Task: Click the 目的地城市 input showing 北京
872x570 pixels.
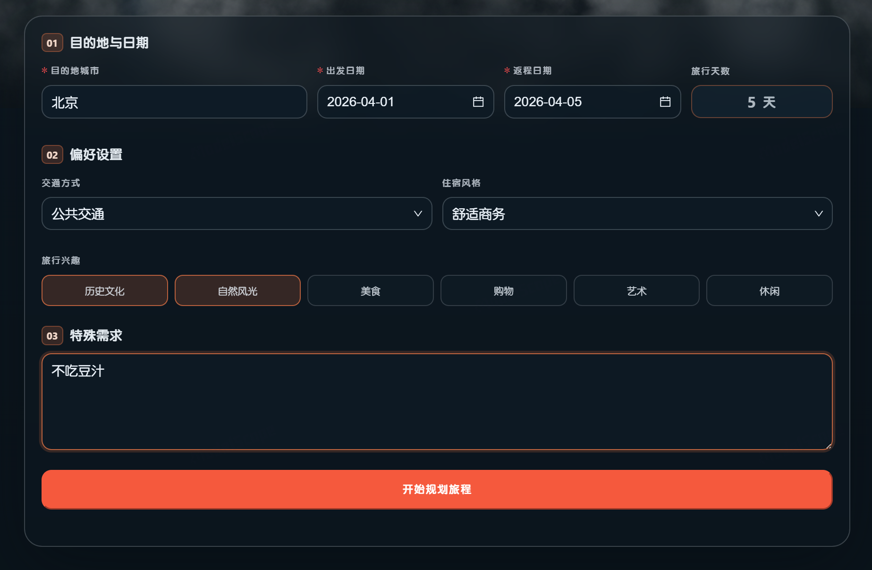Action: click(174, 102)
